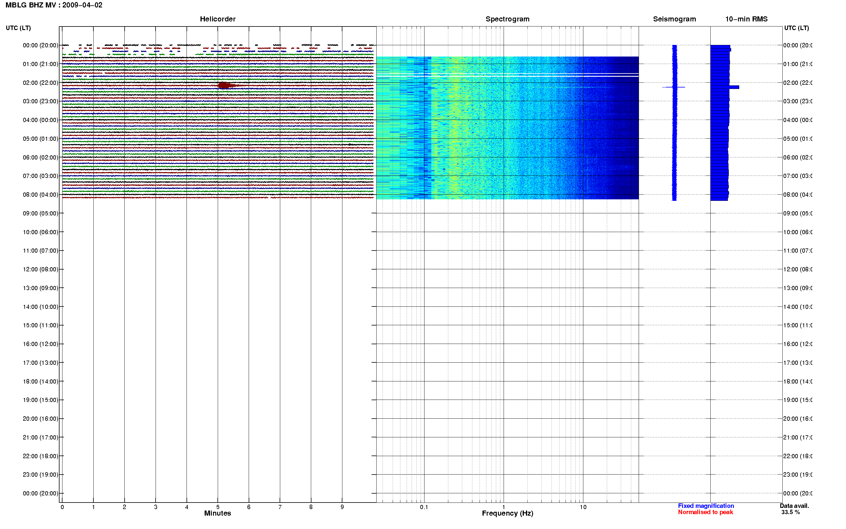This screenshot has height=529, width=846.
Task: Click the left '06:00 (02:00)' time label
Action: pos(40,157)
